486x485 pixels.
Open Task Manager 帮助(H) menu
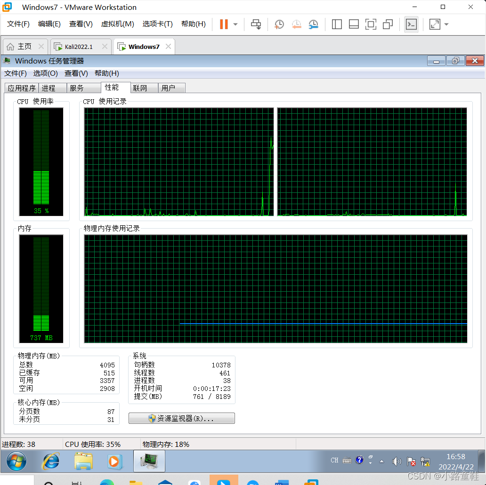pyautogui.click(x=106, y=73)
